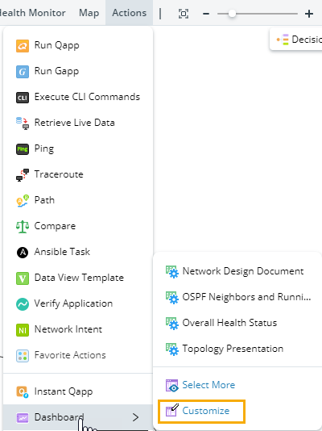Select the Run Gapp icon
The height and width of the screenshot is (431, 322).
pos(23,72)
